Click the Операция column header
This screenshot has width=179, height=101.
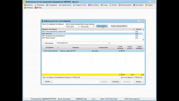75,47
